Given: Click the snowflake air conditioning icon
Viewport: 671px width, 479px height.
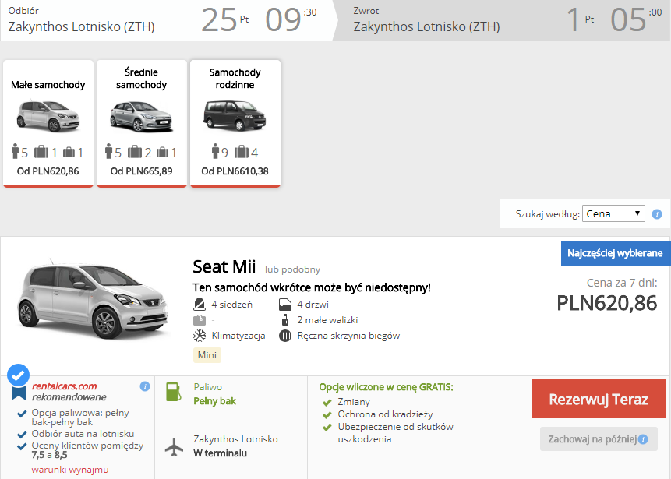Looking at the screenshot, I should [x=200, y=336].
